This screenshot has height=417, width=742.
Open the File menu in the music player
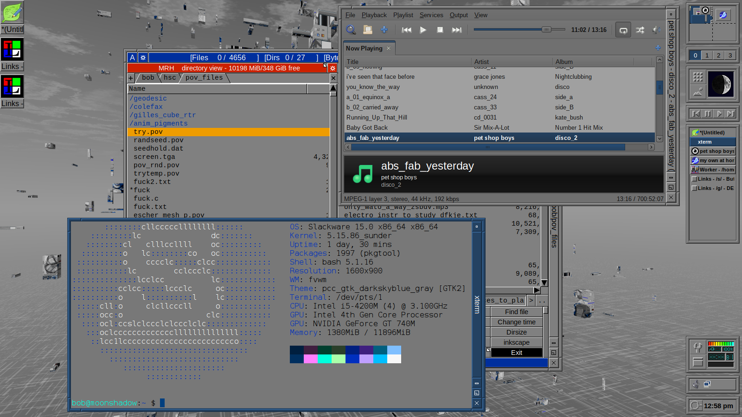pyautogui.click(x=350, y=15)
